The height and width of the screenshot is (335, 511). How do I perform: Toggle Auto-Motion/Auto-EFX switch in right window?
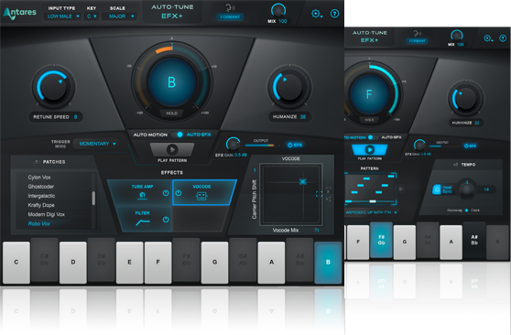click(374, 137)
